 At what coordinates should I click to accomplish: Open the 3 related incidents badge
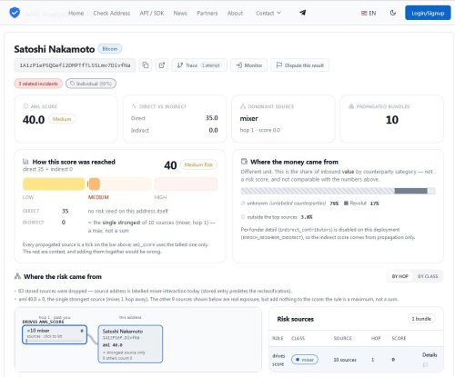[38, 84]
